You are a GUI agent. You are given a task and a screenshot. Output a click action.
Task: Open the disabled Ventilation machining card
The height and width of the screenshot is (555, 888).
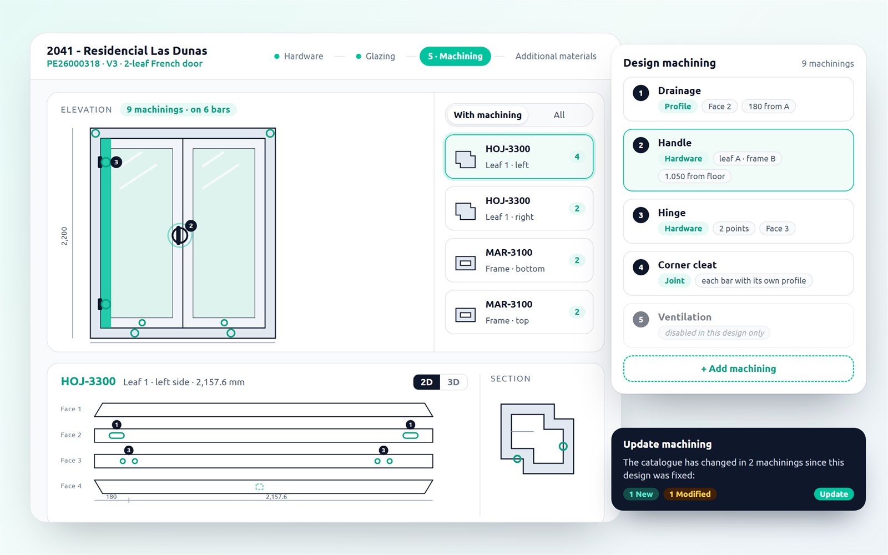[x=738, y=325]
